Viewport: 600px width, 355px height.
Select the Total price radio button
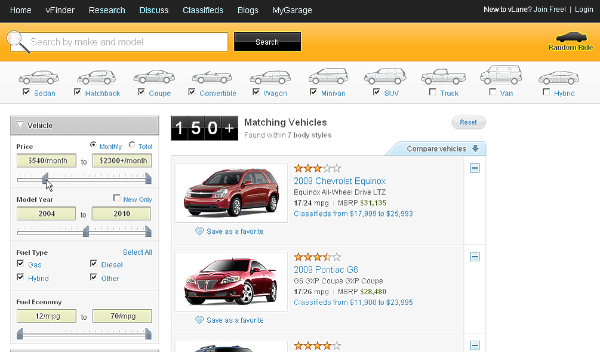point(132,146)
